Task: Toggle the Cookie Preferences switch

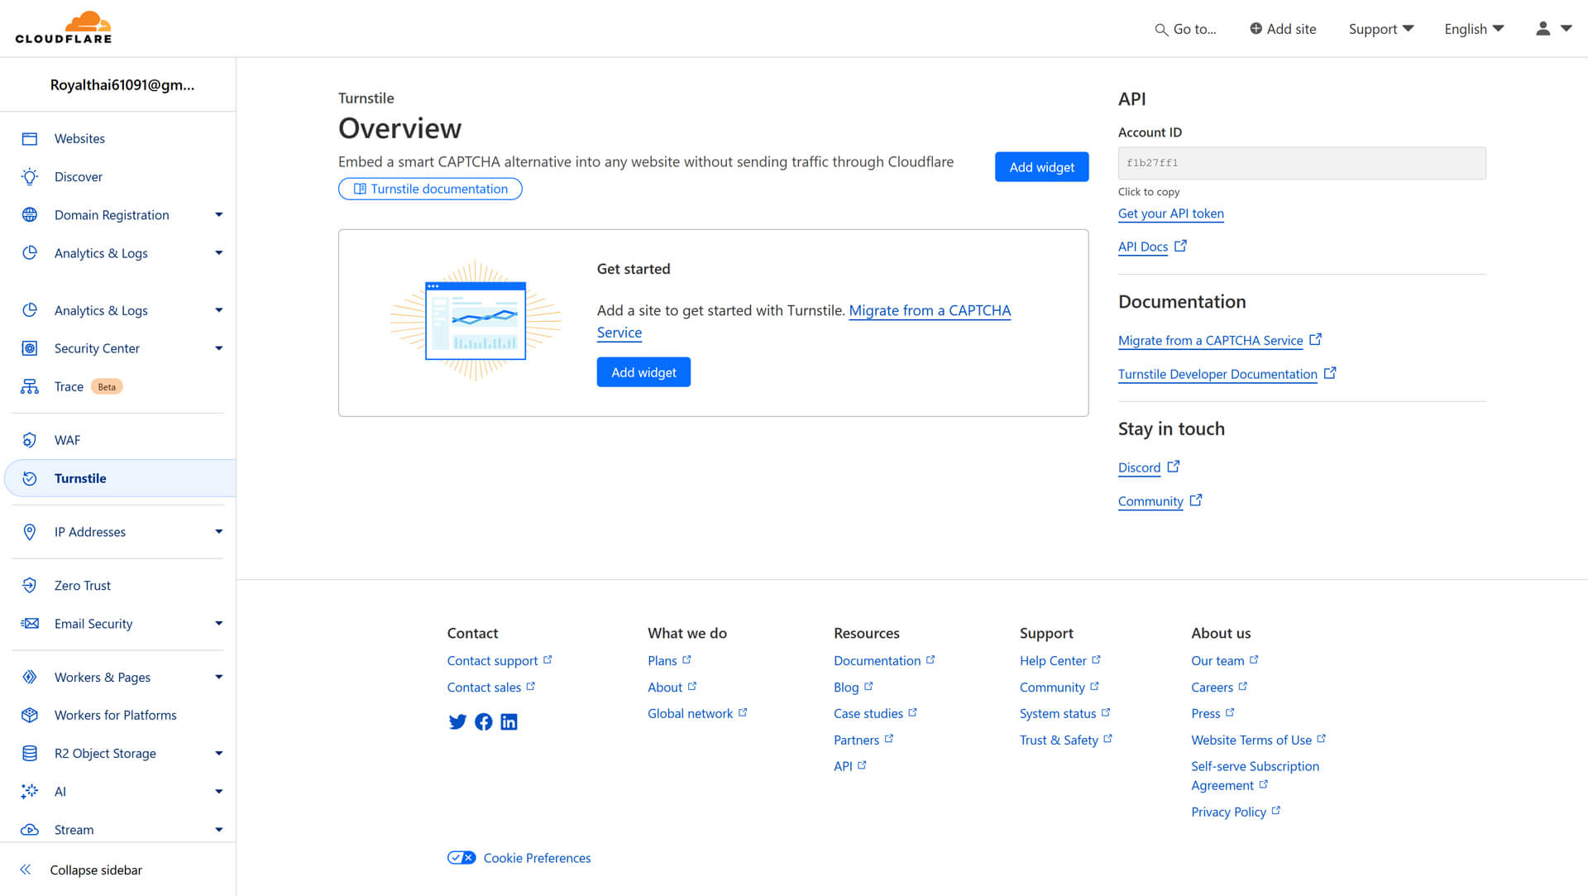Action: (460, 857)
